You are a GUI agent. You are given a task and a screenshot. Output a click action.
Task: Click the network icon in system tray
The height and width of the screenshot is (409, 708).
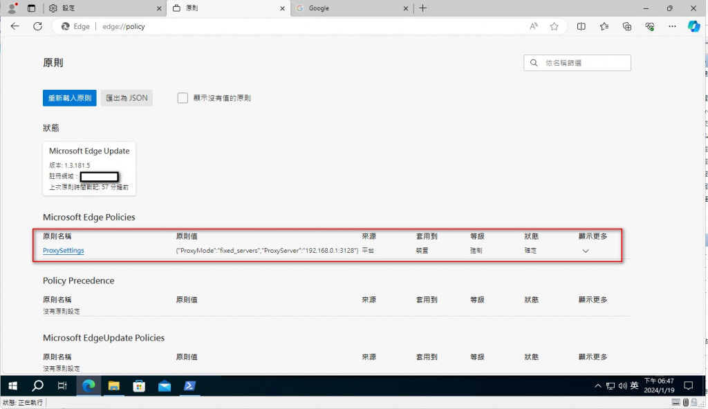coord(611,386)
